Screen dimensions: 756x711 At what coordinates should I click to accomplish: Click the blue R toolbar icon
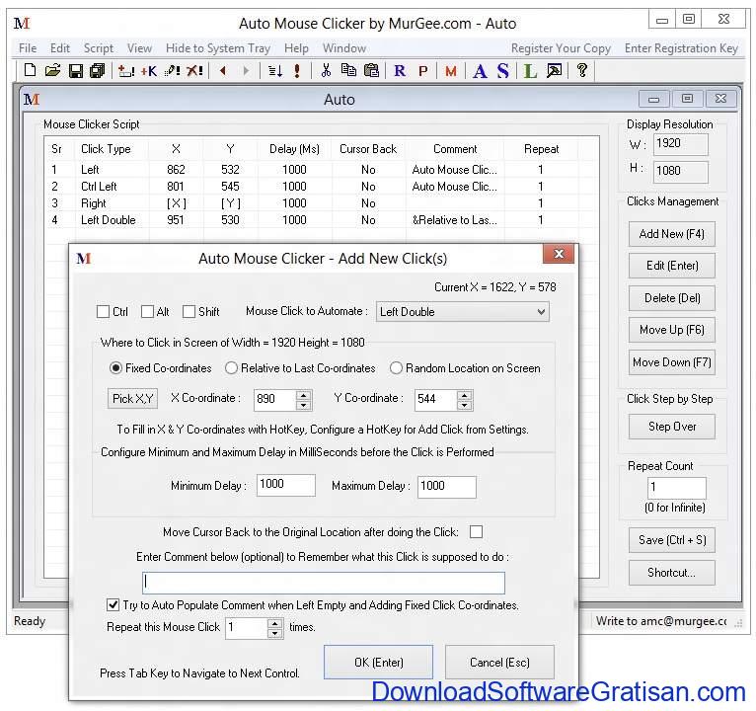[x=400, y=71]
